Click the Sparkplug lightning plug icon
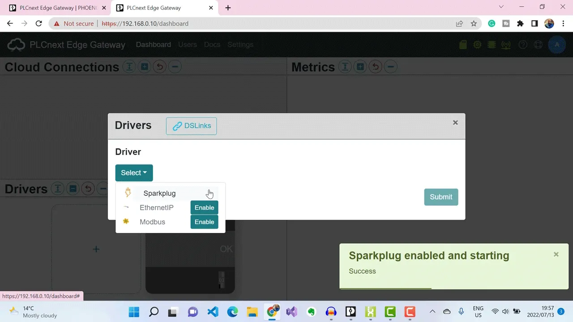 coord(128,193)
